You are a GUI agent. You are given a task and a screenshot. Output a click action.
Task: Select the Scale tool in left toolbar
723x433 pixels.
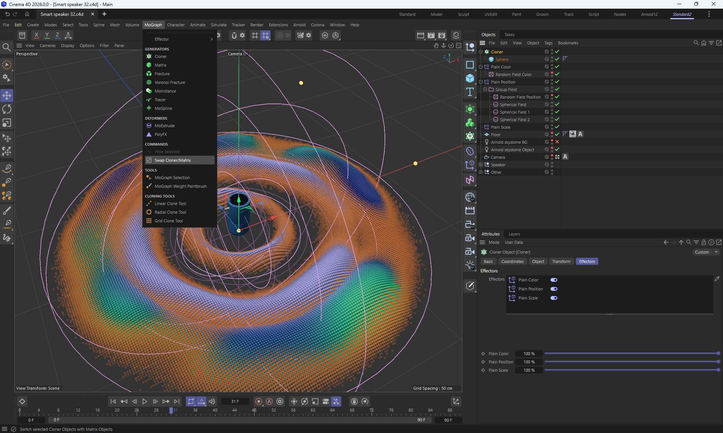pyautogui.click(x=7, y=123)
